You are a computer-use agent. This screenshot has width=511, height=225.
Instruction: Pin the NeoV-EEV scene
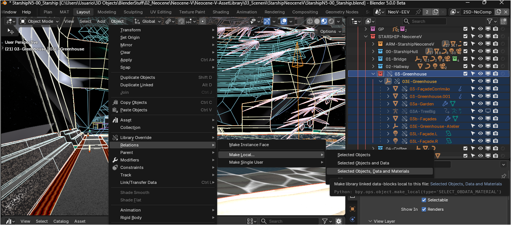[418, 12]
